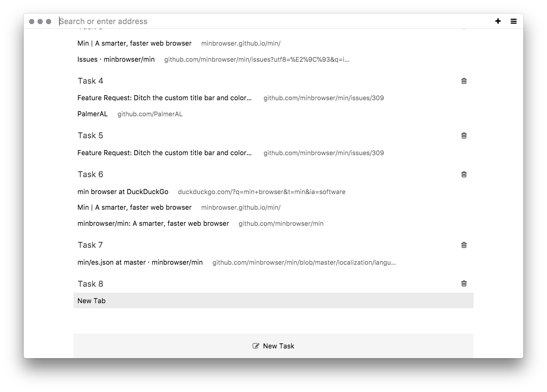Open the minbrowser/min GitHub repository entry
The width and height of the screenshot is (547, 392).
coord(153,223)
